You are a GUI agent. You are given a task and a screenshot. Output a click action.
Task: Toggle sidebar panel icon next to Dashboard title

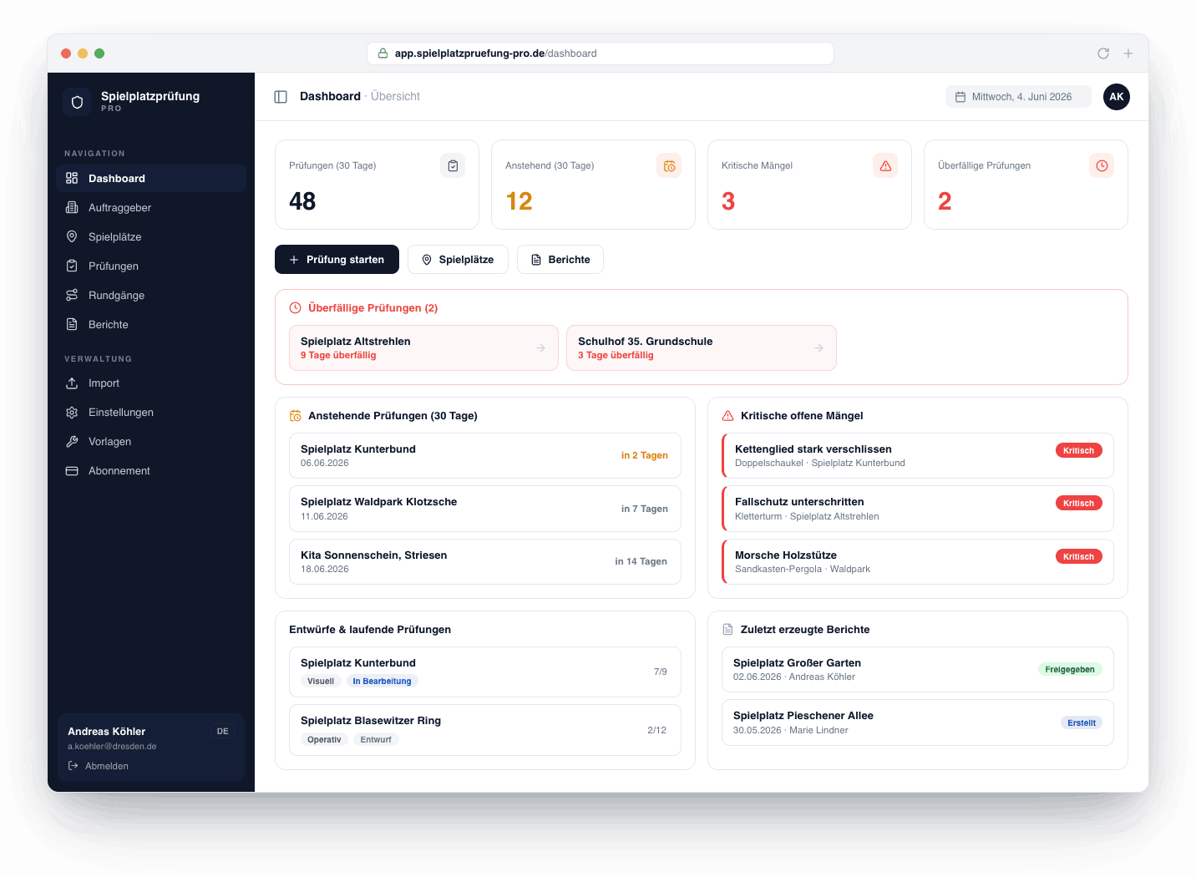pos(281,97)
